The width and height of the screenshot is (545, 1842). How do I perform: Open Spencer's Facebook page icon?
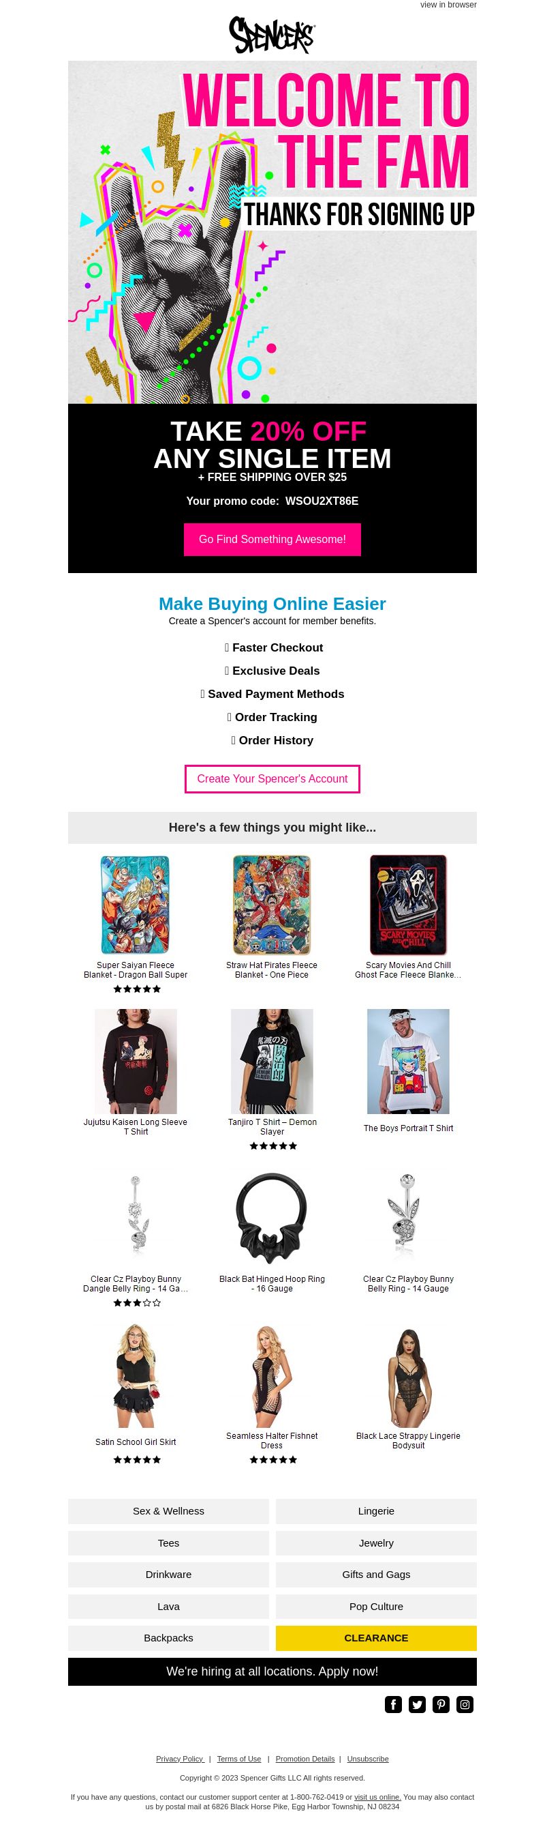[393, 1704]
